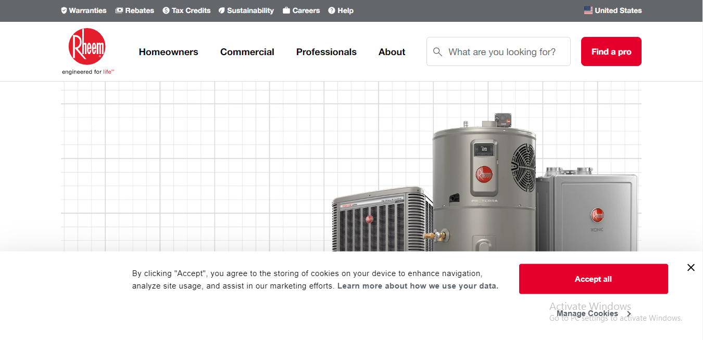Viewport: 703px width, 340px height.
Task: Click the Rebates money icon
Action: tap(119, 10)
